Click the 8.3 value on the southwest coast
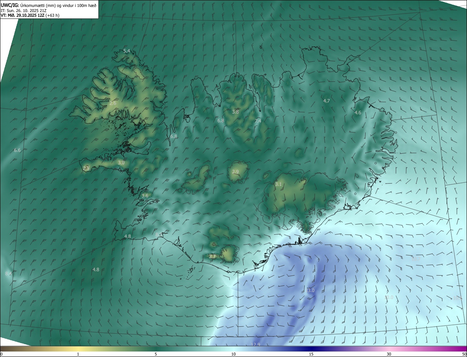Screen dimensions: 467x357 (x=158, y=234)
